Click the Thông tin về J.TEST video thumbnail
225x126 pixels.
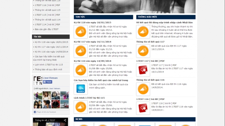coord(50,122)
